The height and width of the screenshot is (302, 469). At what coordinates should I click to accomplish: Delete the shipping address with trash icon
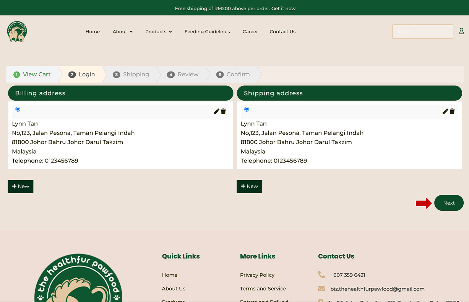click(x=452, y=111)
